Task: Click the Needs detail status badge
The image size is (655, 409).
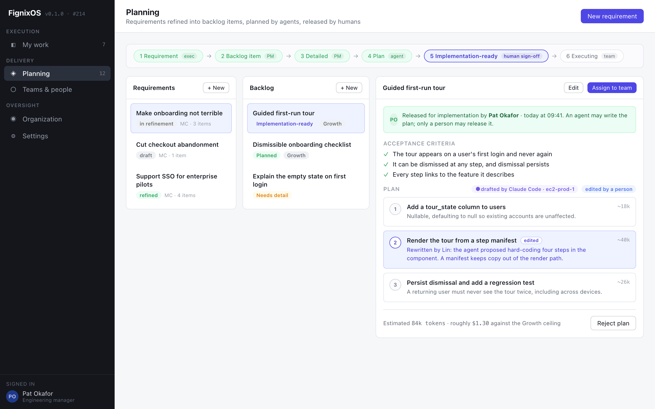Action: coord(272,195)
